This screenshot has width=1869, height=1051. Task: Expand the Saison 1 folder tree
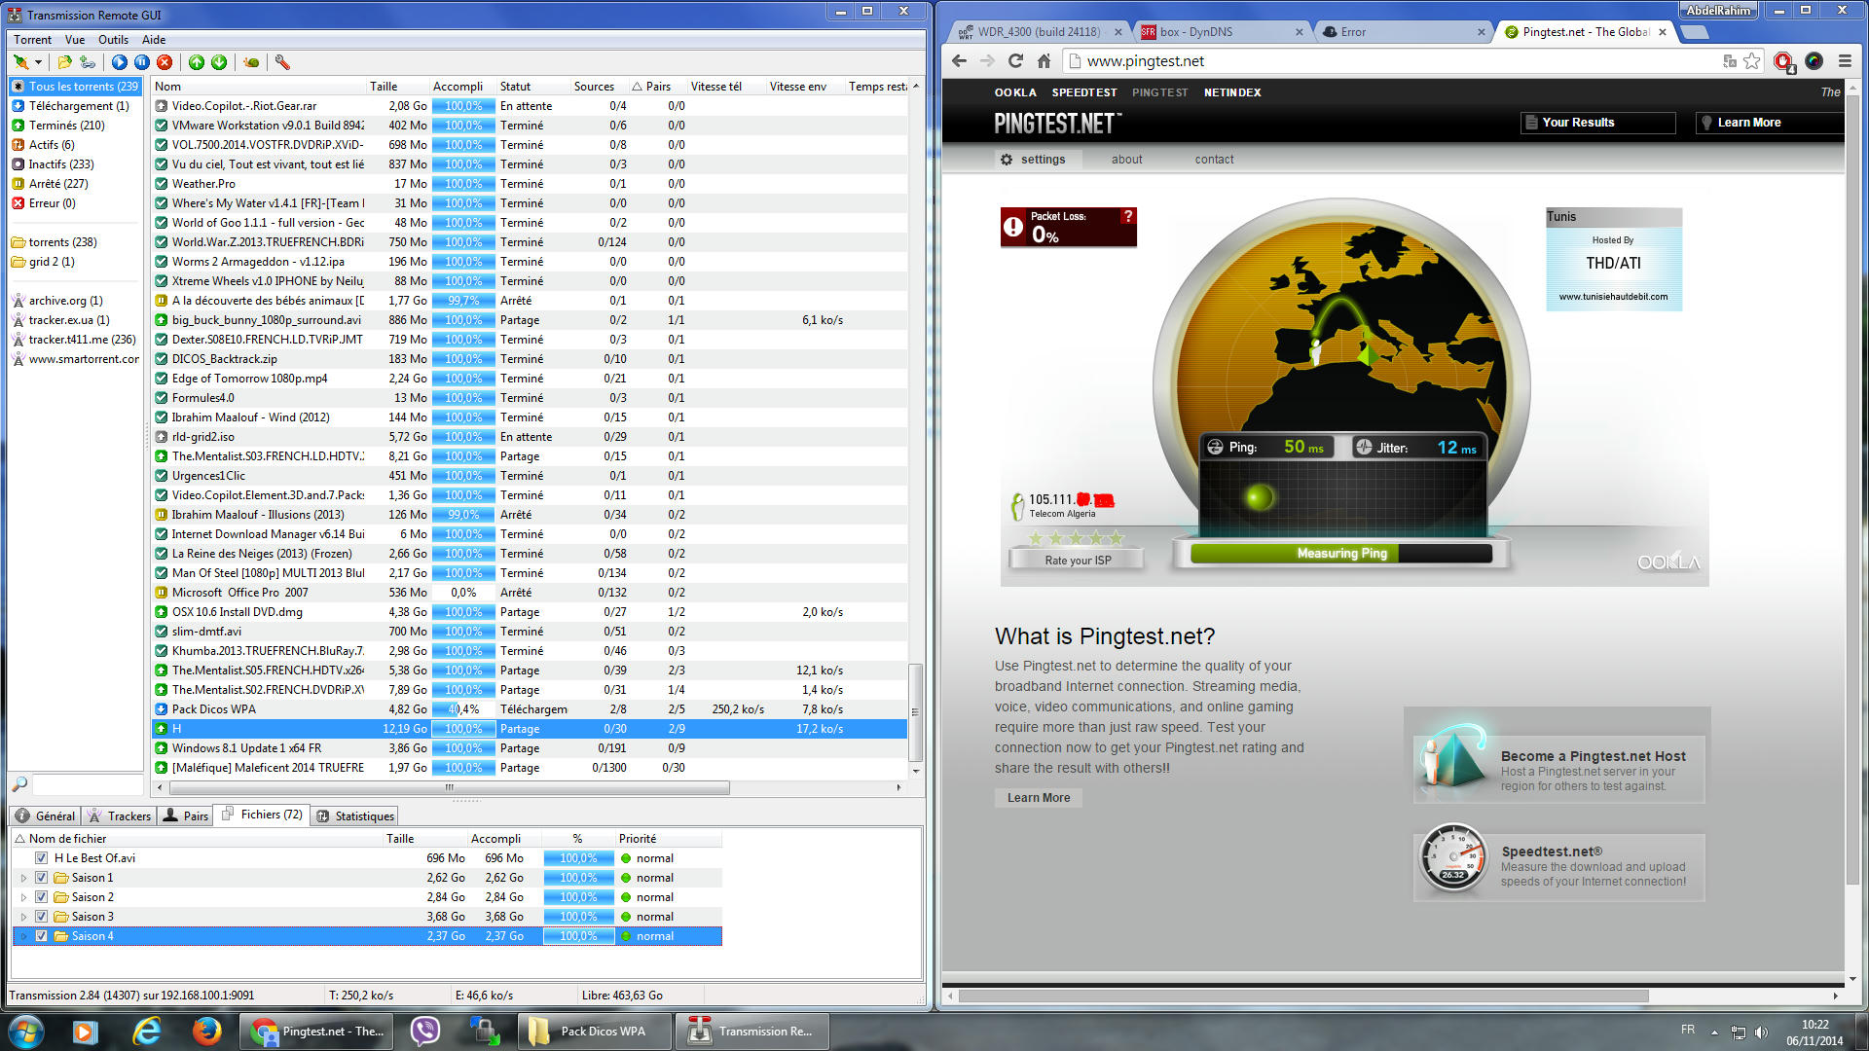pos(23,878)
